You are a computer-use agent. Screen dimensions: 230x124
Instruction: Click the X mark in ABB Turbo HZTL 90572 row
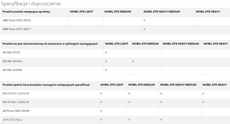click(144, 21)
